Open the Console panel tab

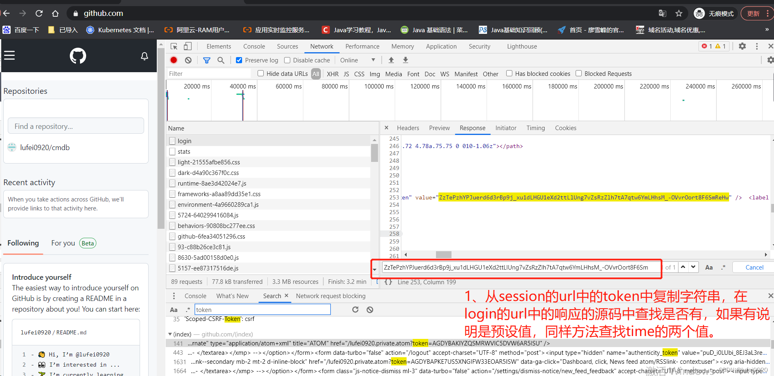[x=254, y=46]
